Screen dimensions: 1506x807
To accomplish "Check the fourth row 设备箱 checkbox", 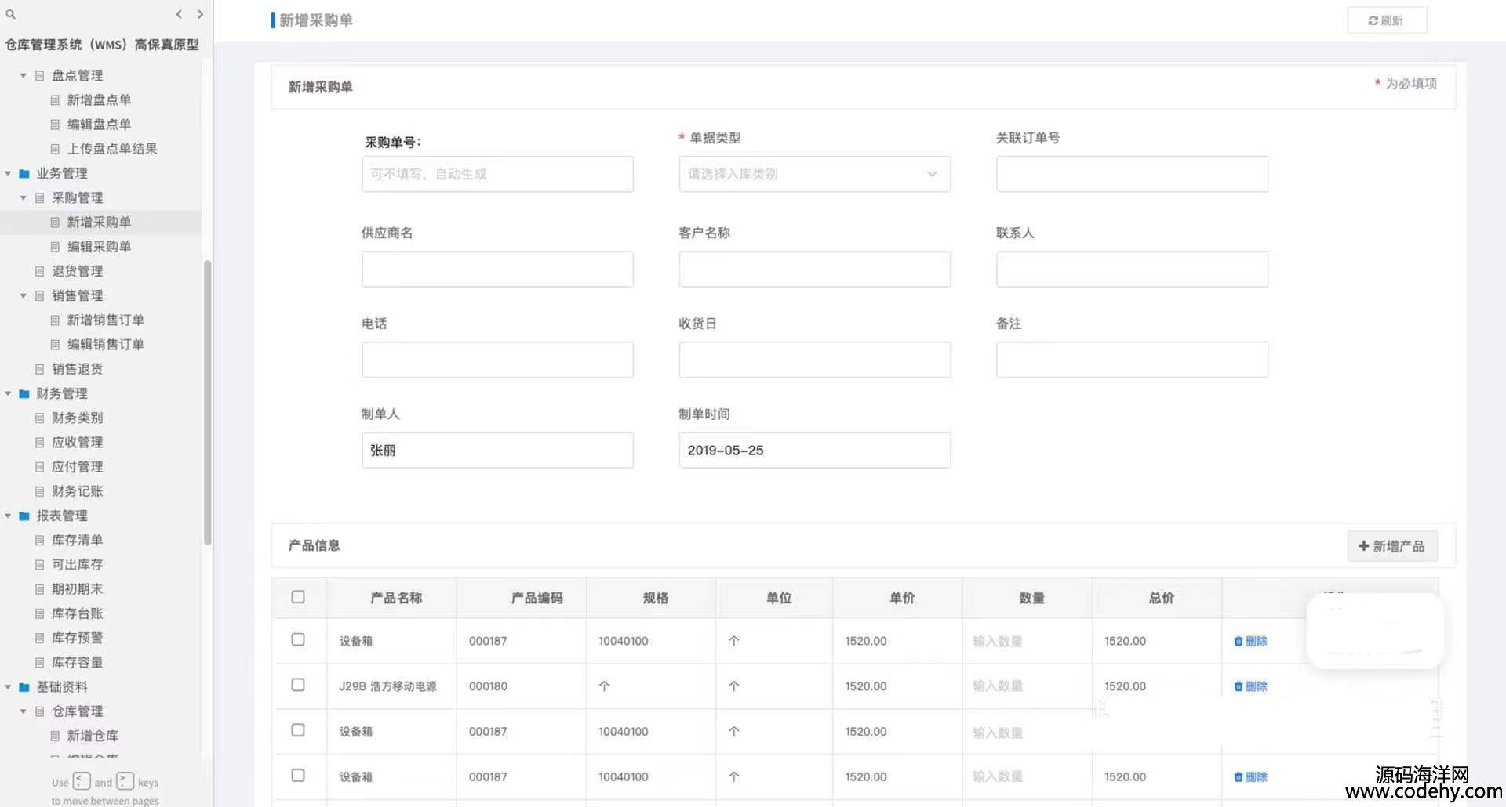I will [x=298, y=776].
